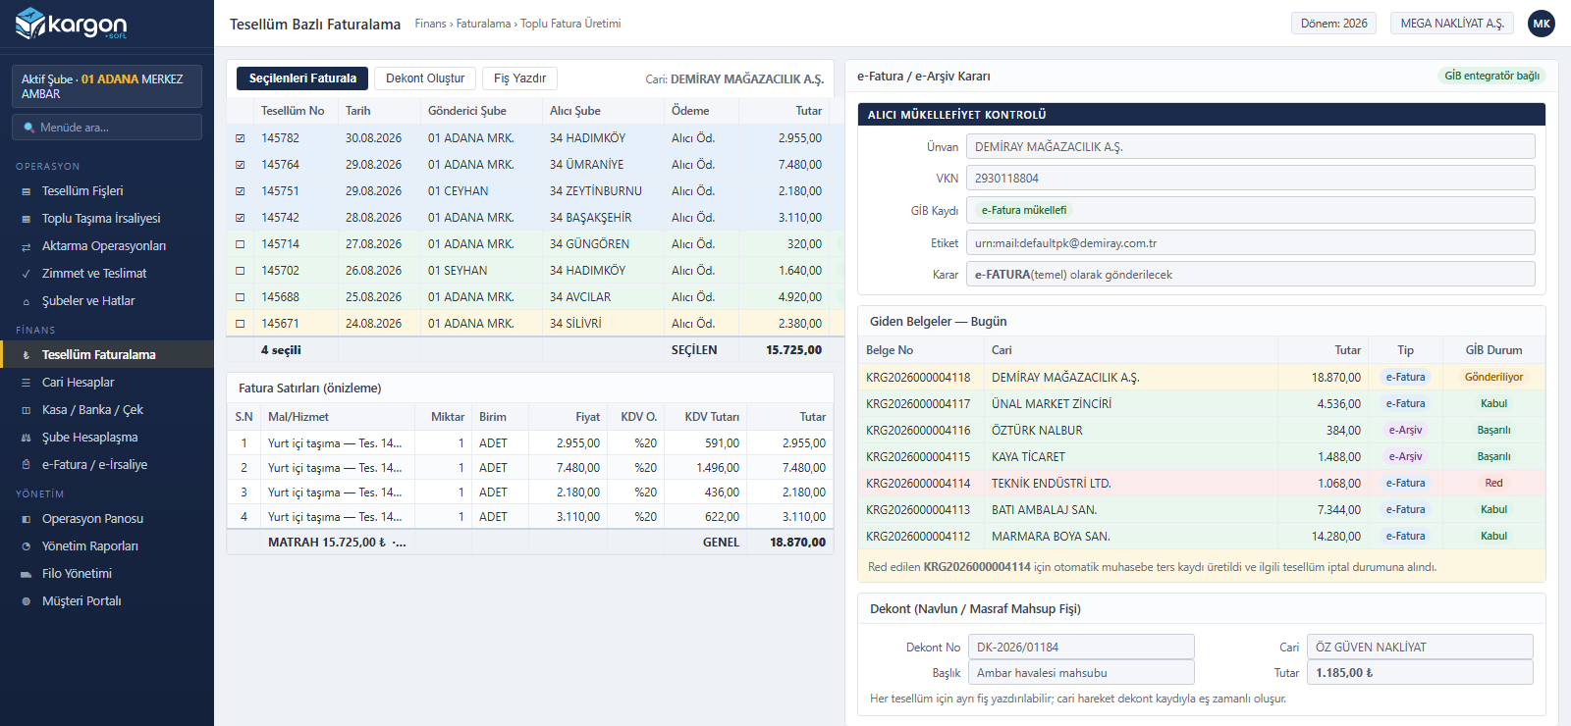The width and height of the screenshot is (1571, 726).
Task: Click the Dekont Oluştur button
Action: (425, 78)
